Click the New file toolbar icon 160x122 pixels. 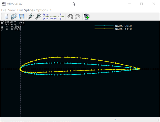(6, 16)
